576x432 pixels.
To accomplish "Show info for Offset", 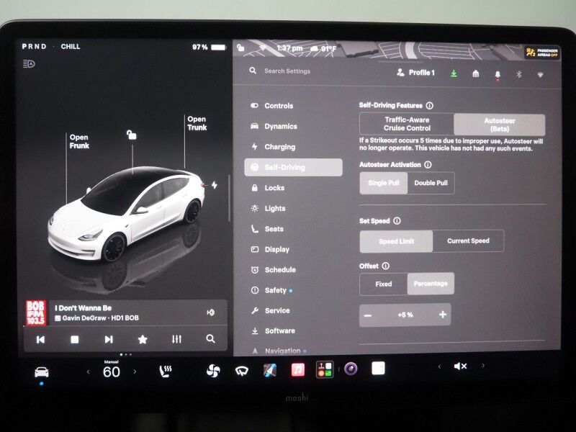I will 386,266.
